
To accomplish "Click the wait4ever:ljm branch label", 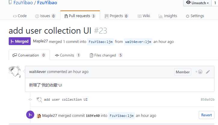I will (x=138, y=42).
